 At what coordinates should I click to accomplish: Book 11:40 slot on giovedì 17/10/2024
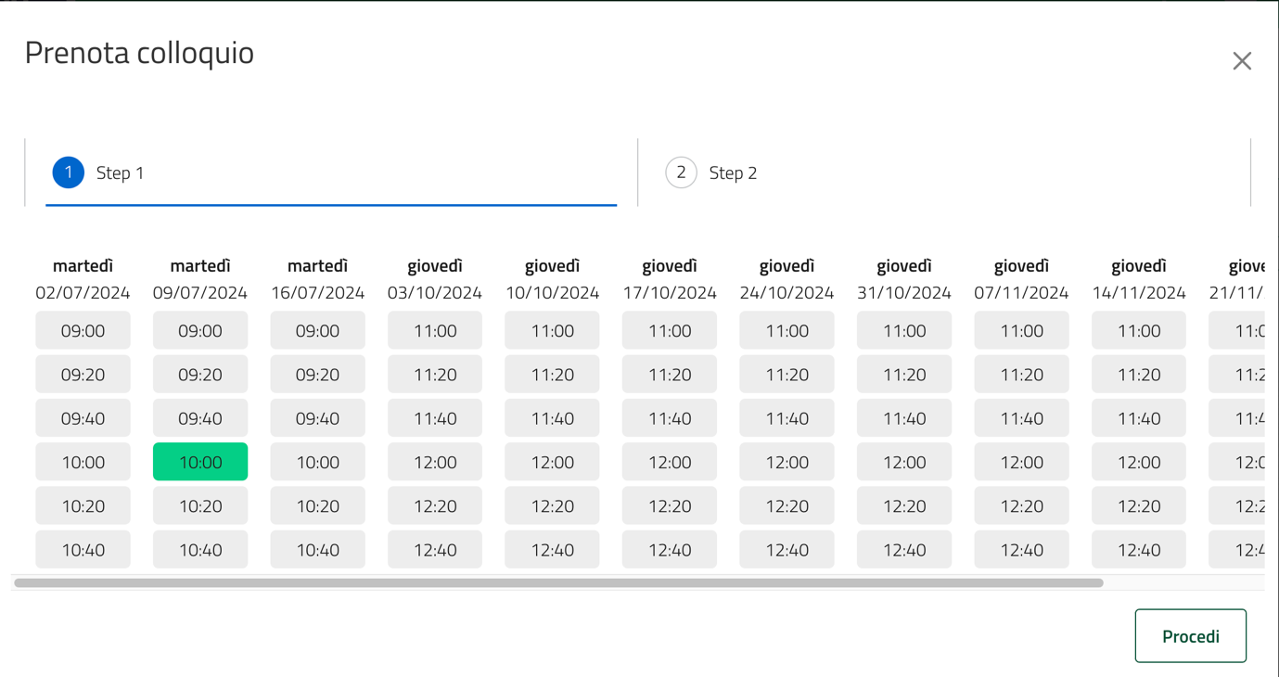pos(670,418)
